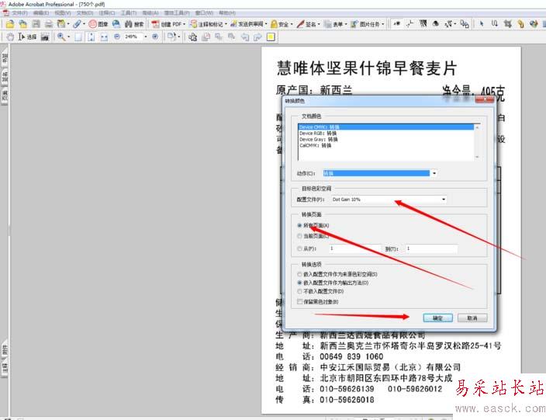Click the Fit Width icon
The image size is (546, 420).
pyautogui.click(x=104, y=36)
